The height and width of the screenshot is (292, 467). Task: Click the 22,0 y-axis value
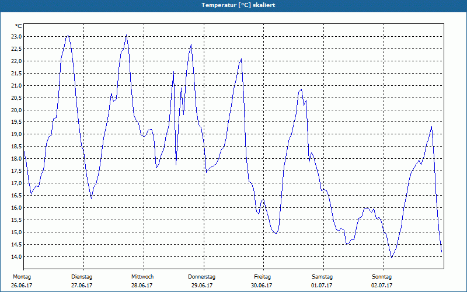(x=16, y=61)
